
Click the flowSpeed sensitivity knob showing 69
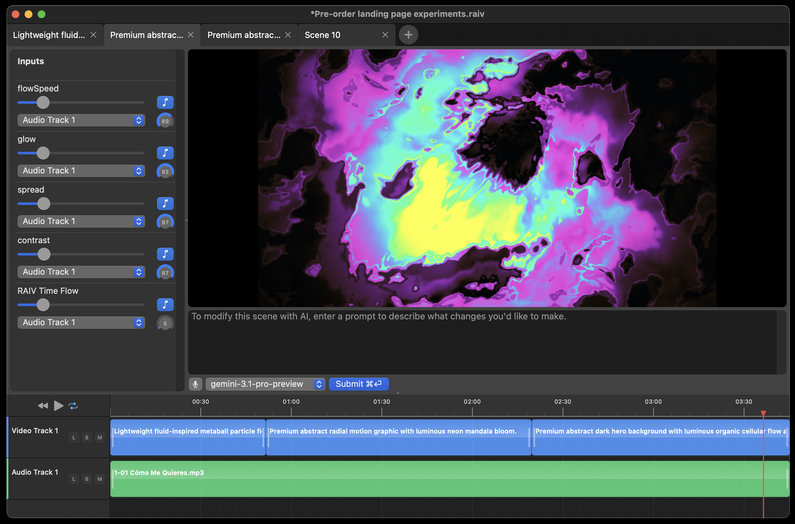(165, 121)
